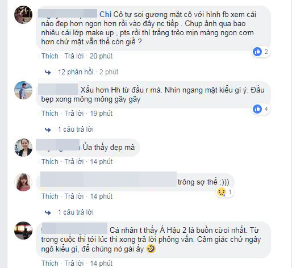The width and height of the screenshot is (292, 268).
Task: Click Trả lời under the 19 phút comment
Action: [x=74, y=114]
